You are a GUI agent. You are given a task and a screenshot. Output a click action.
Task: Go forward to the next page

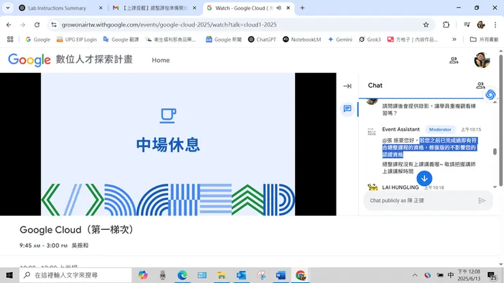22,24
